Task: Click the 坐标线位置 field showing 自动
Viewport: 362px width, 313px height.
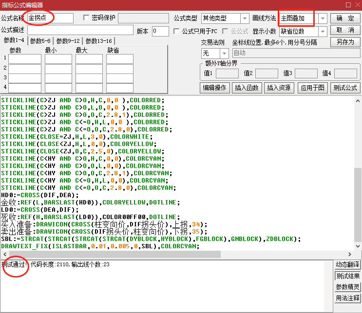Action: point(296,53)
